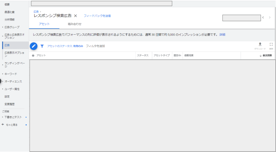Click フィードバックを送信 link
The height and width of the screenshot is (152, 276).
[x=97, y=16]
